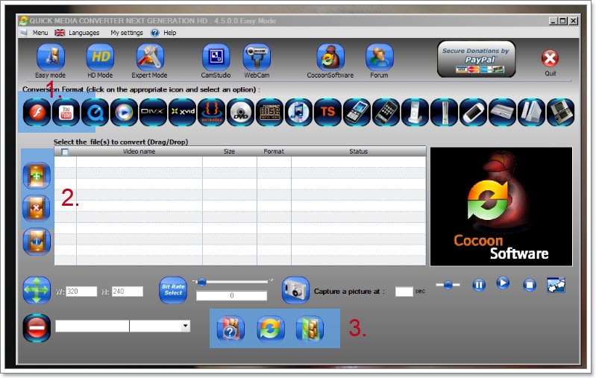Toggle fullscreen preview icon
Screen dimensions: 596x378
tap(556, 285)
